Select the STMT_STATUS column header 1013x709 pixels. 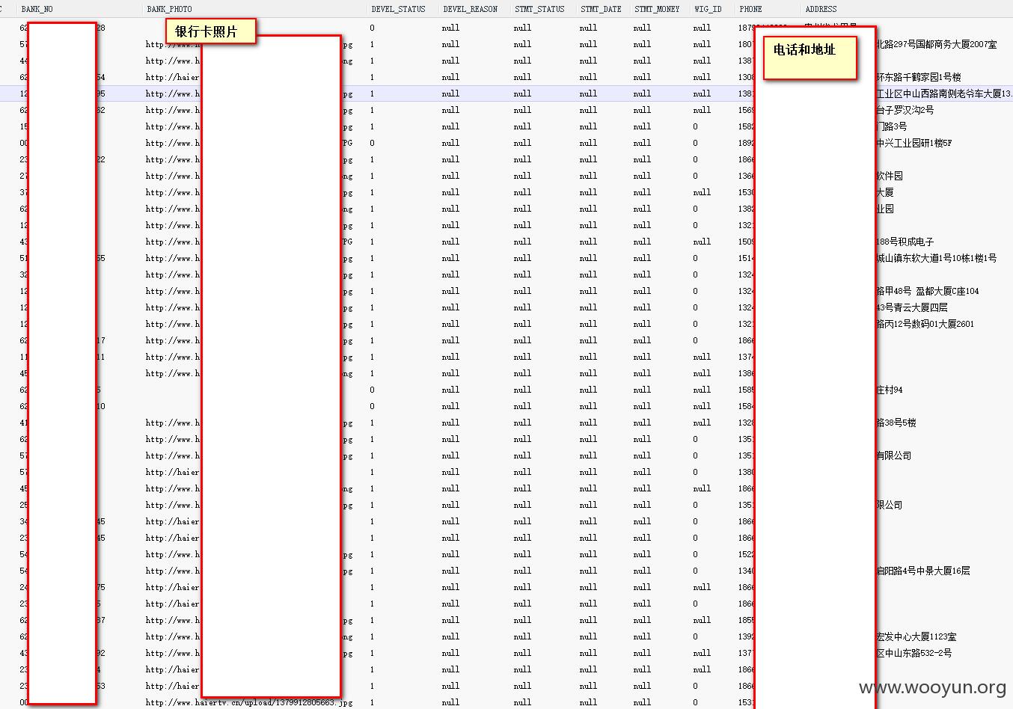pyautogui.click(x=539, y=9)
